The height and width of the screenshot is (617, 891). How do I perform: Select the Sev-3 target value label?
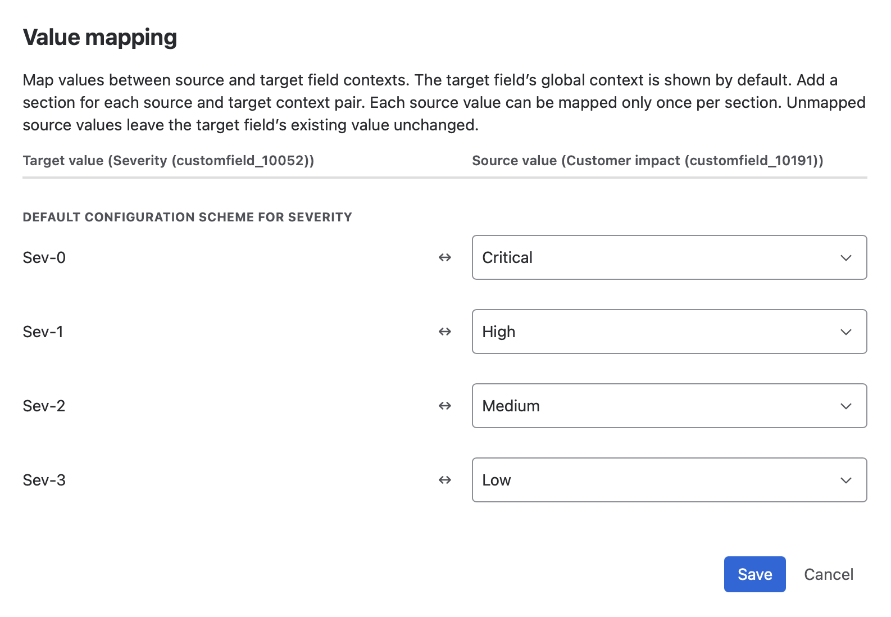[44, 480]
